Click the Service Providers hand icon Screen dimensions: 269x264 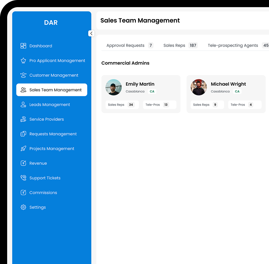tap(23, 119)
